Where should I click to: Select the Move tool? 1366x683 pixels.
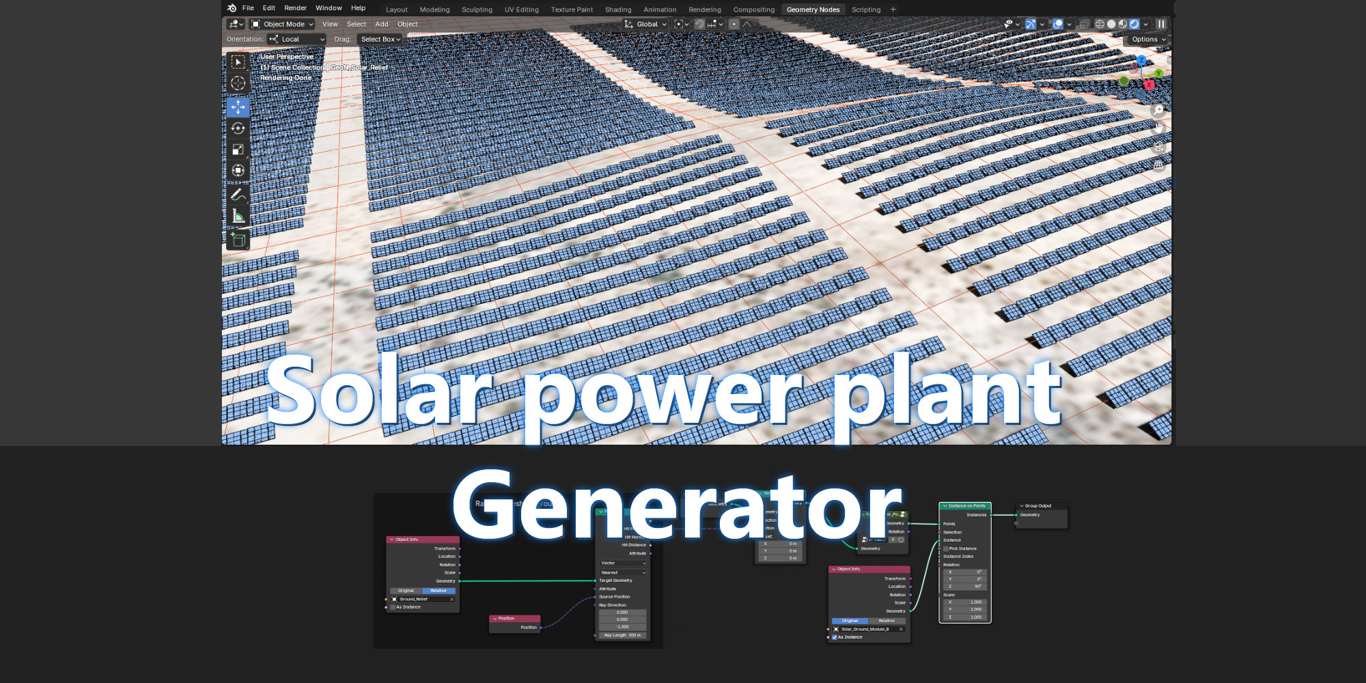[x=238, y=107]
